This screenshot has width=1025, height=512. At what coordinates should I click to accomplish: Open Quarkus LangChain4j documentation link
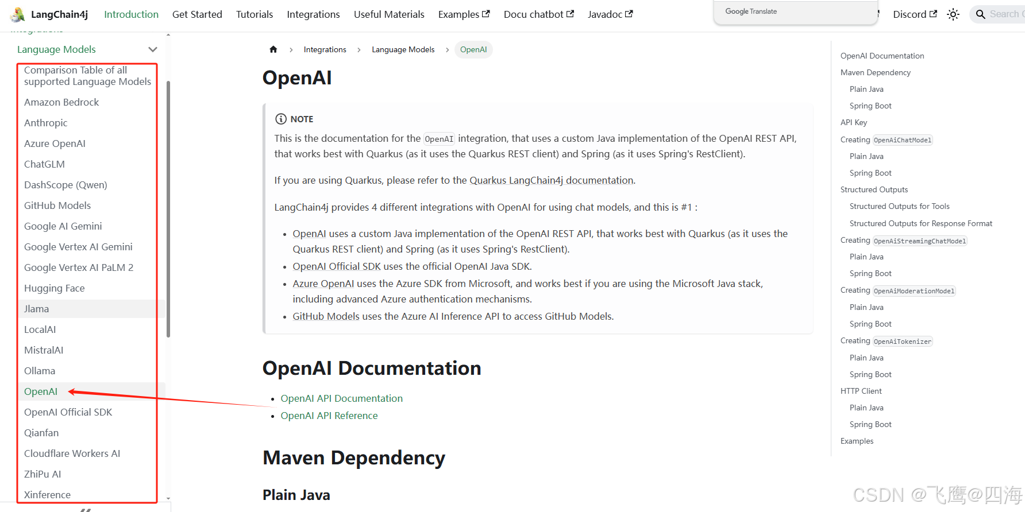click(552, 180)
